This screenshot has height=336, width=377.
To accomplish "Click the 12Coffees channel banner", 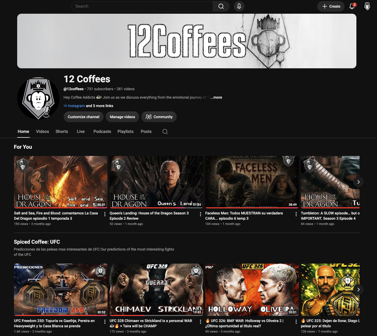I will tap(187, 41).
